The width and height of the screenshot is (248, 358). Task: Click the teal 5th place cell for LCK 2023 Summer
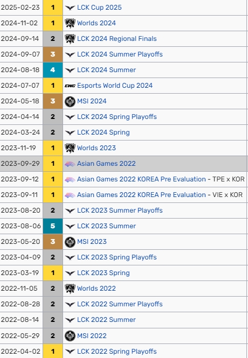[53, 226]
